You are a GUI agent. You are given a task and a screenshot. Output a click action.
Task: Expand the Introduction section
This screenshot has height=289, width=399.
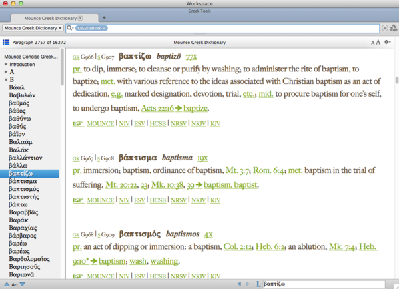(x=6, y=64)
